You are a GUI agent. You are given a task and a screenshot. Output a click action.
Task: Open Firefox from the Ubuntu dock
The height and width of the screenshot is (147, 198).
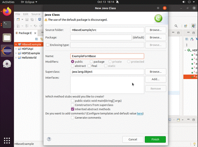[7, 11]
